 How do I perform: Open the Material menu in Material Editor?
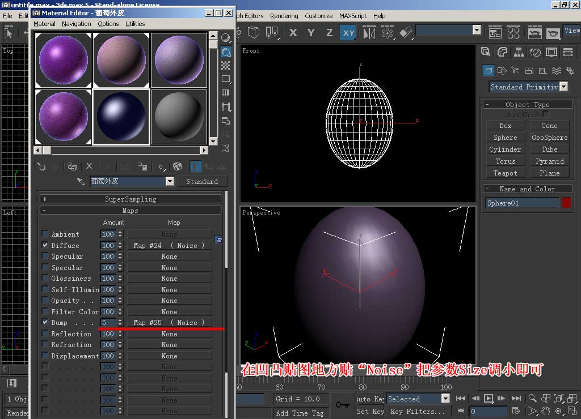(x=44, y=24)
